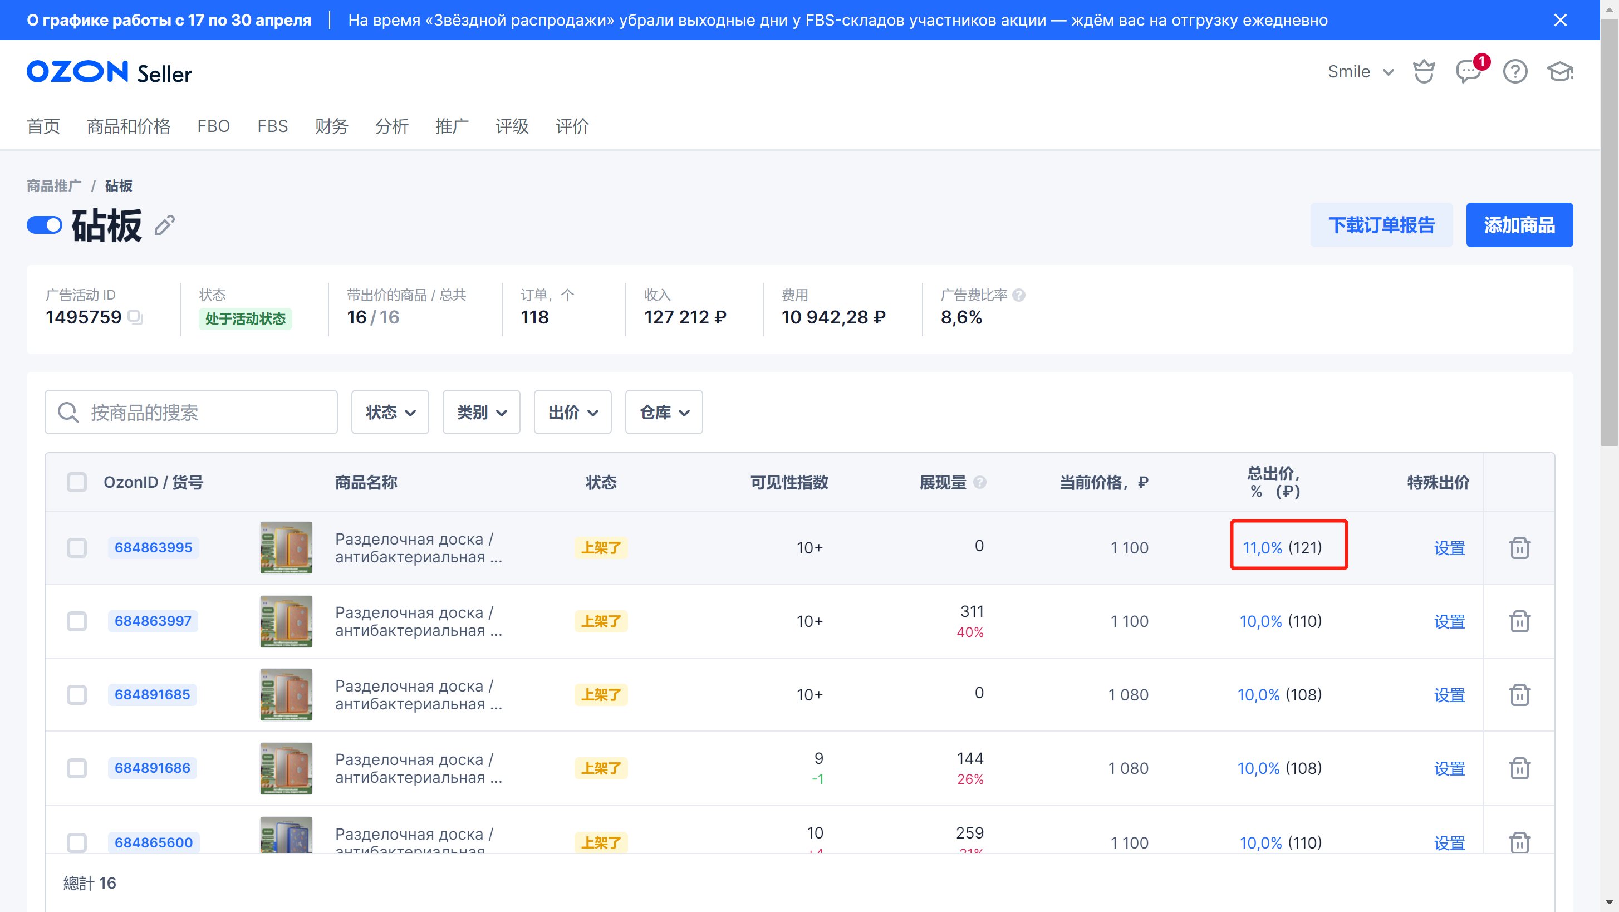Screen dimensions: 1619x912
Task: Open the help question mark icon in header
Action: 1515,72
